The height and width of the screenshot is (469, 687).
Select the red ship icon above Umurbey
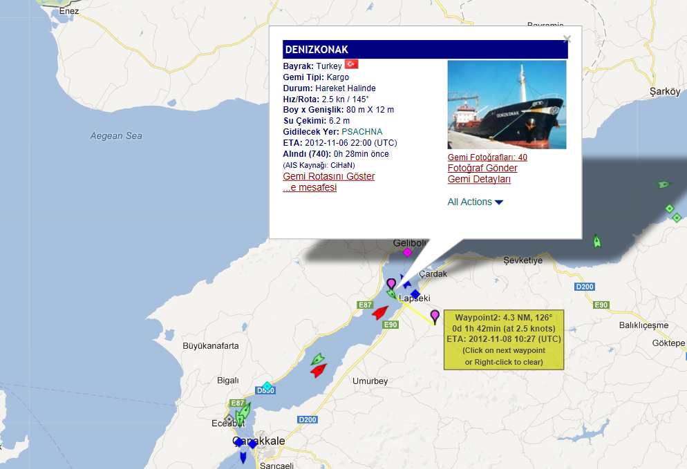(319, 371)
